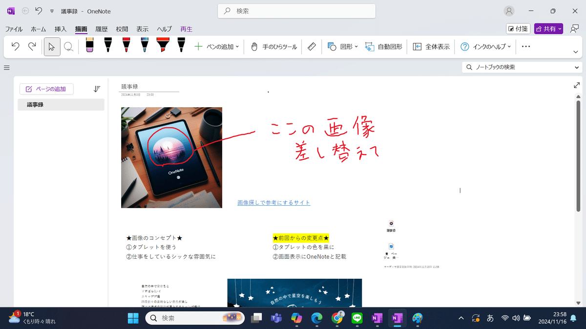This screenshot has width=586, height=329.
Task: Open the feed person icon
Action: (x=574, y=29)
